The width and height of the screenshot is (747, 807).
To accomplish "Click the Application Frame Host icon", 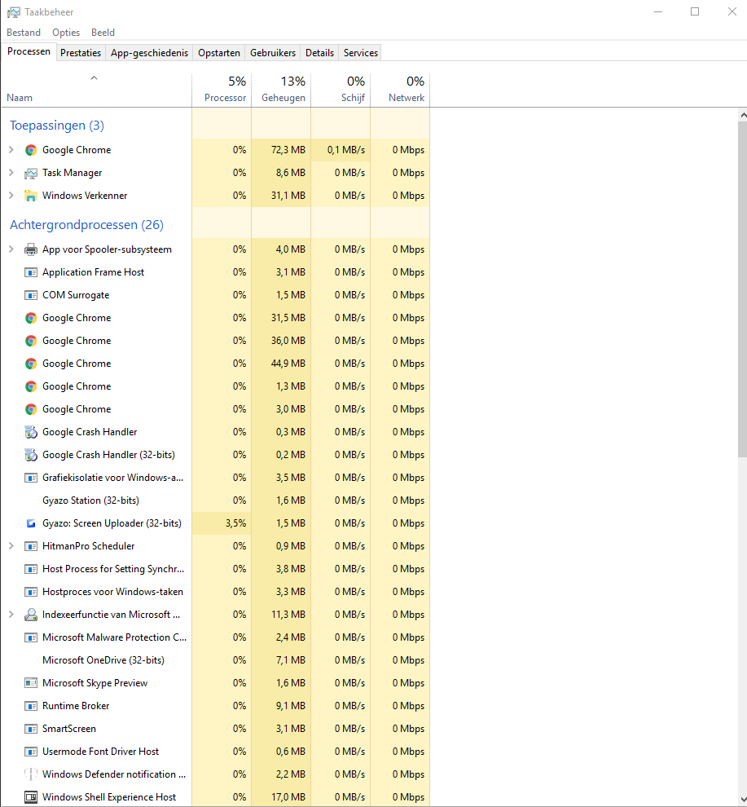I will point(31,272).
